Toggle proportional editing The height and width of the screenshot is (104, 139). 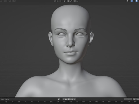(x=75, y=1)
